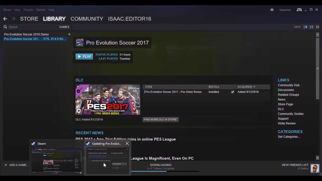Click Set Categories link
This screenshot has width=322, height=181.
289,137
